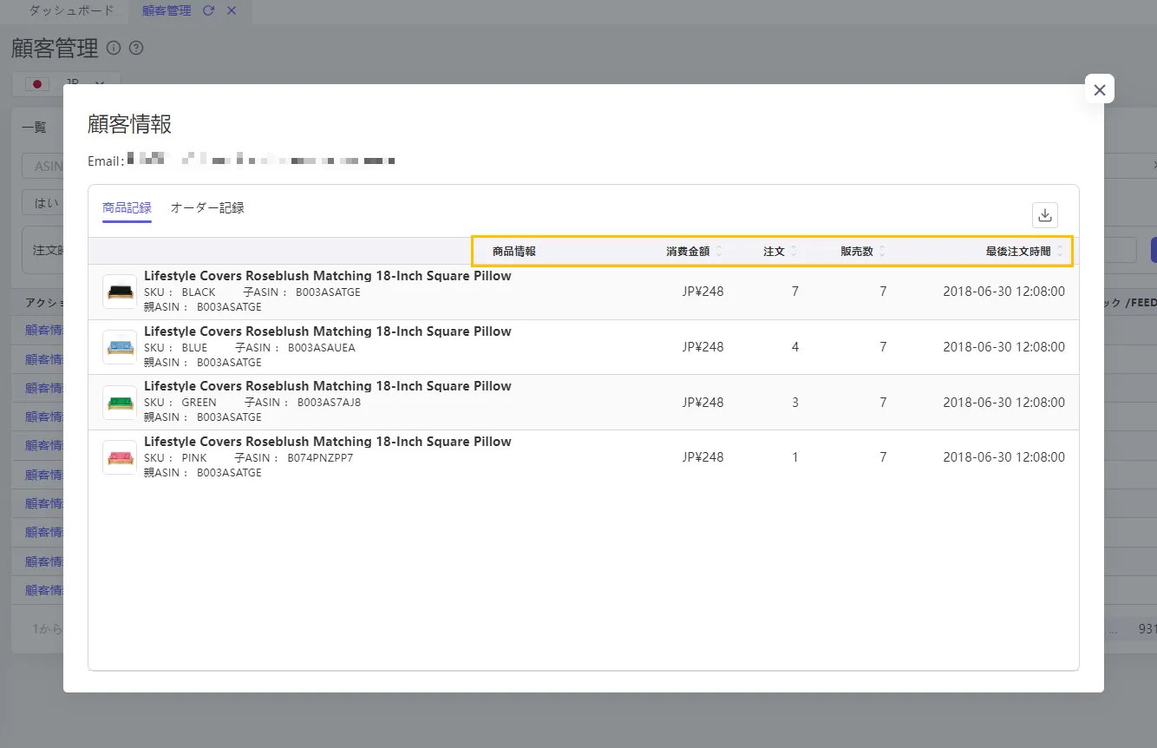Select child ASIN B074PNZPP7 text
Viewport: 1157px width, 748px height.
321,458
